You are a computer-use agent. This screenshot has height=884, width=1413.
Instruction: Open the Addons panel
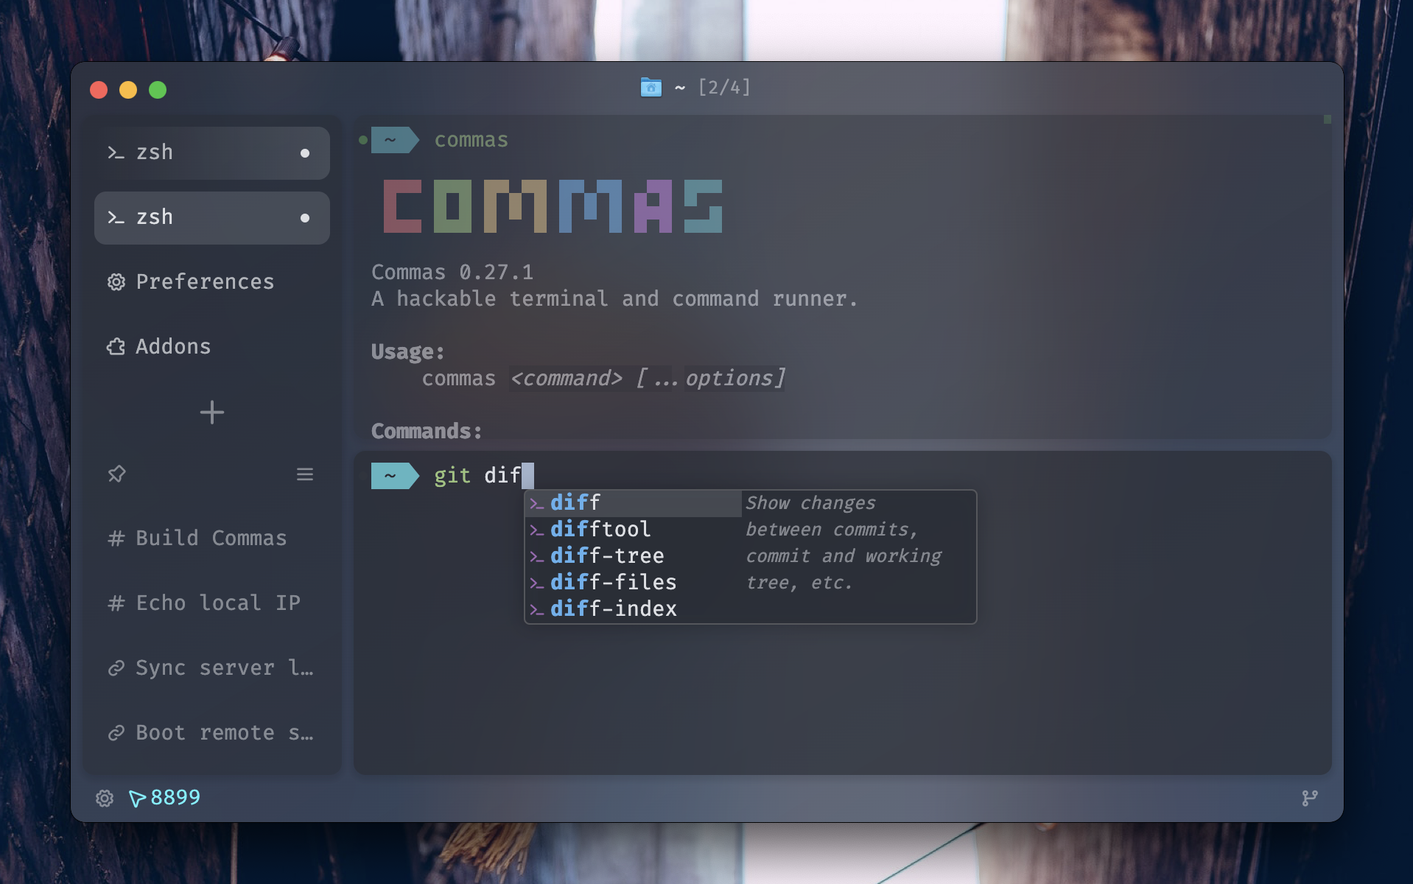pyautogui.click(x=171, y=346)
